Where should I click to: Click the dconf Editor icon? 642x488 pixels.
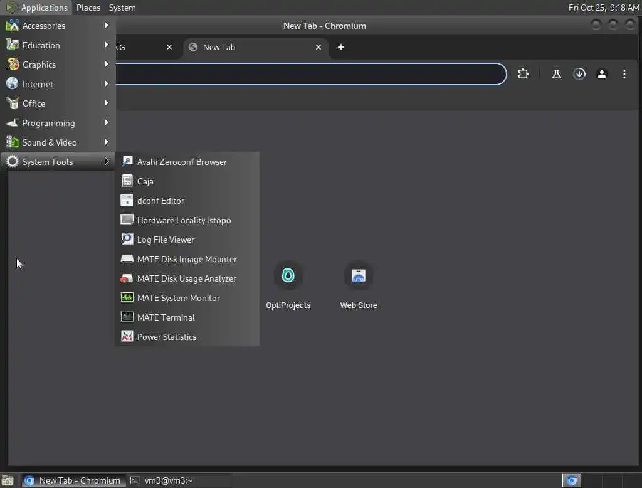coord(127,200)
